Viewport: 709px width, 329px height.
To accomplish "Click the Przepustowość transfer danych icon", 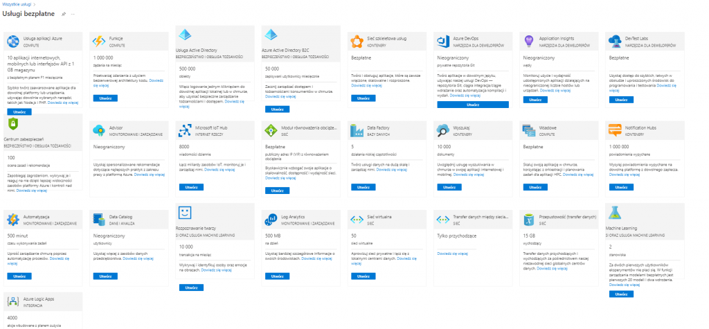I will (528, 220).
